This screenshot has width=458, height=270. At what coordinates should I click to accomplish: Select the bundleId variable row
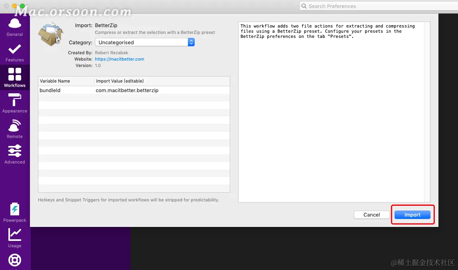pos(134,91)
